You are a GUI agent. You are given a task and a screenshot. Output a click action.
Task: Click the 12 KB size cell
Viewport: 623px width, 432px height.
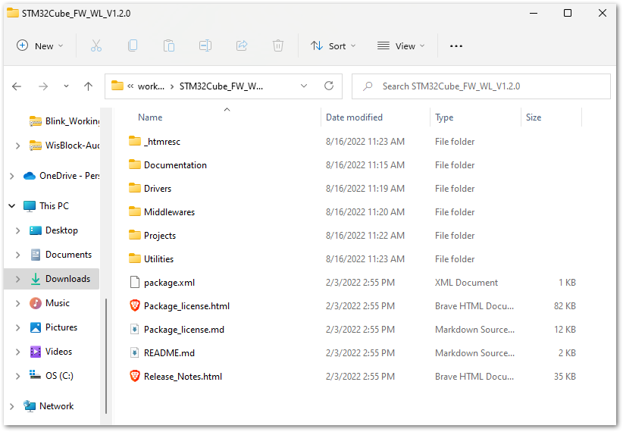(565, 329)
